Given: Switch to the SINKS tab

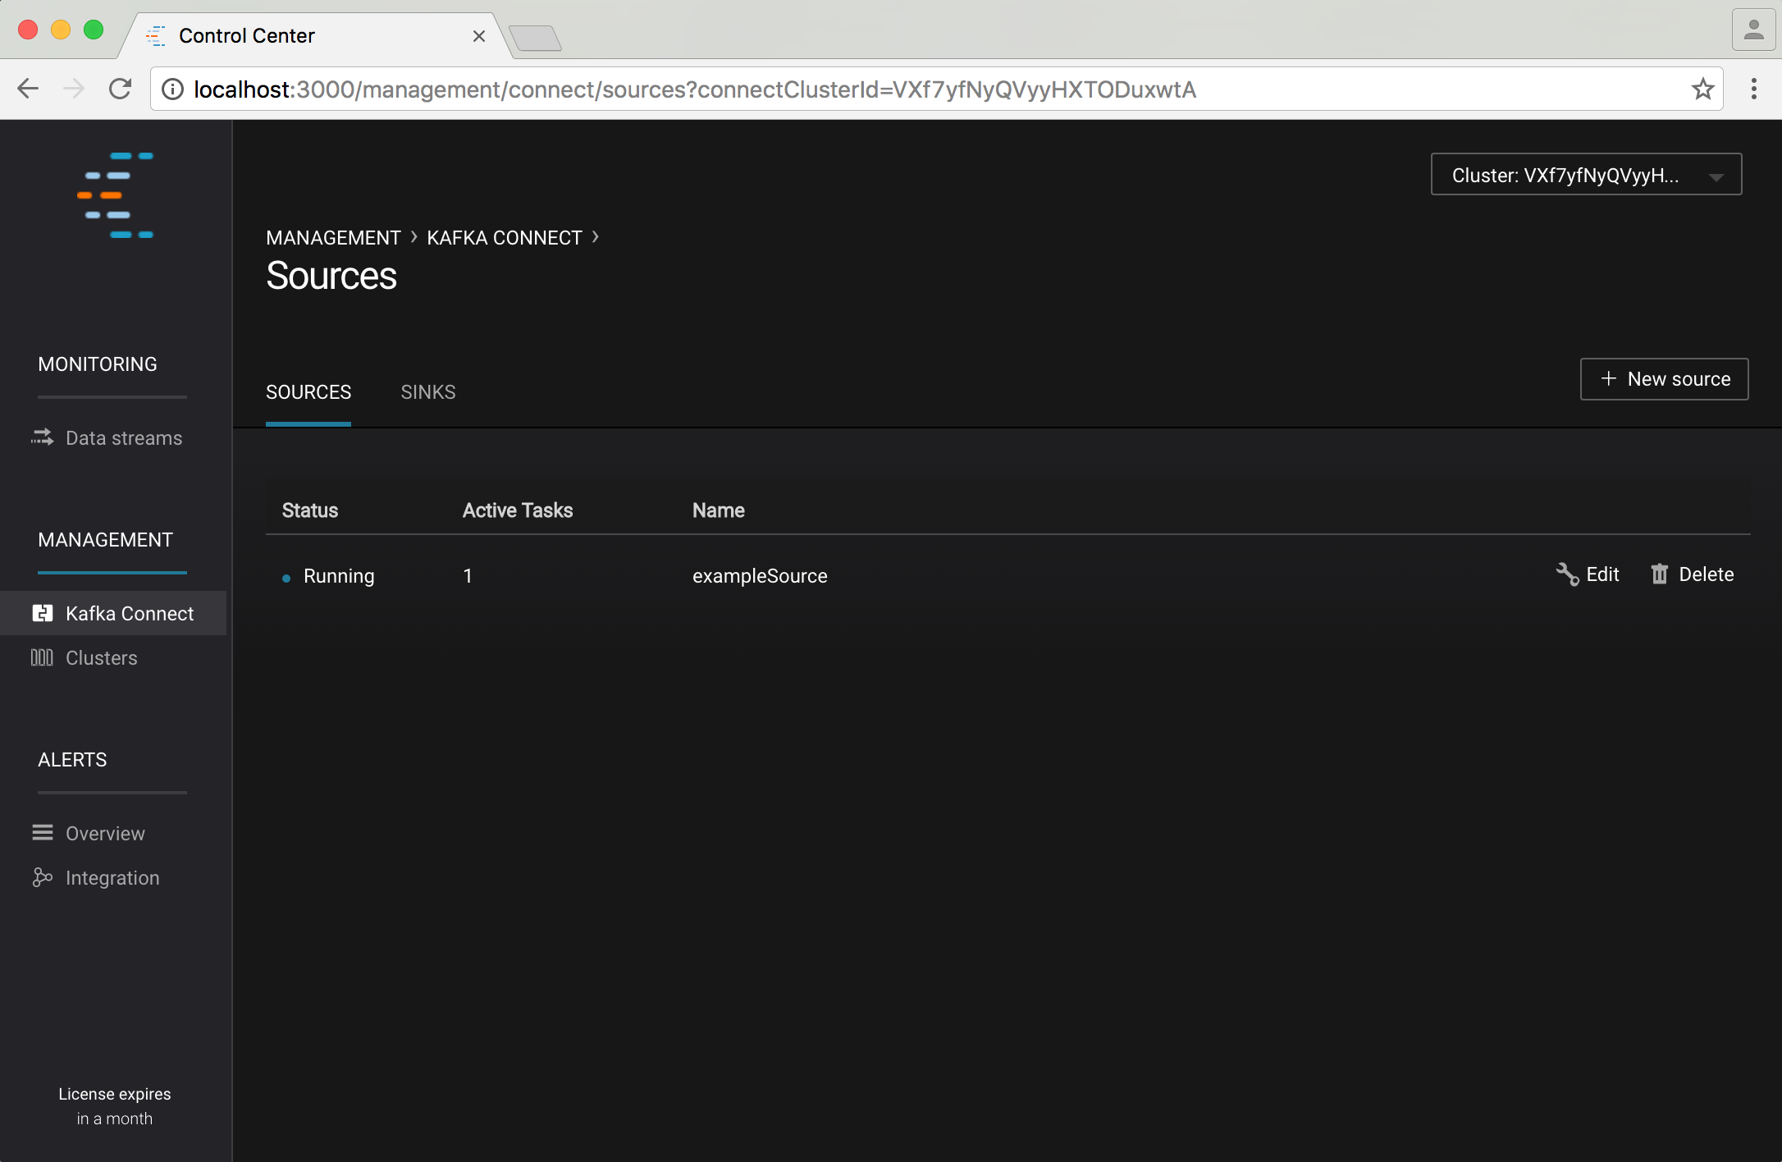Looking at the screenshot, I should pyautogui.click(x=427, y=392).
